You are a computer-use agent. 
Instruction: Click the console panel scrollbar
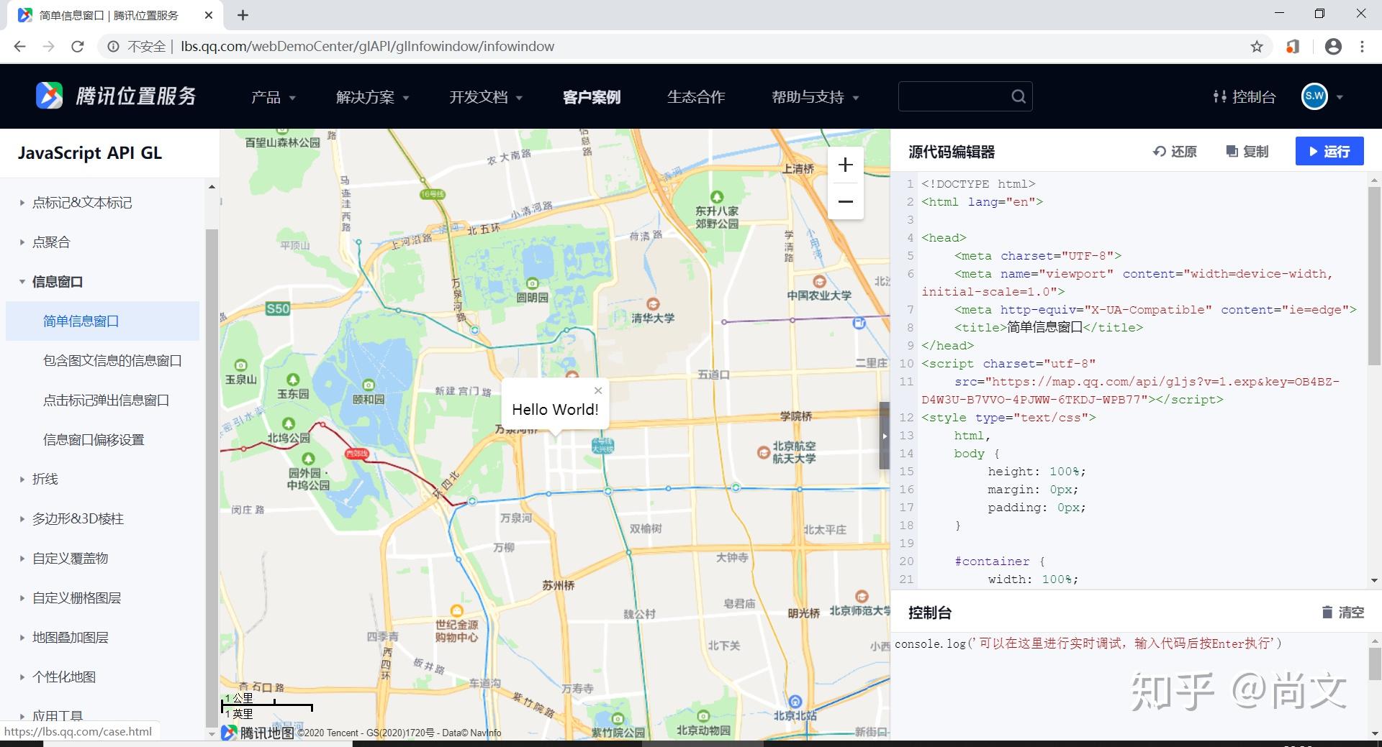[1374, 663]
